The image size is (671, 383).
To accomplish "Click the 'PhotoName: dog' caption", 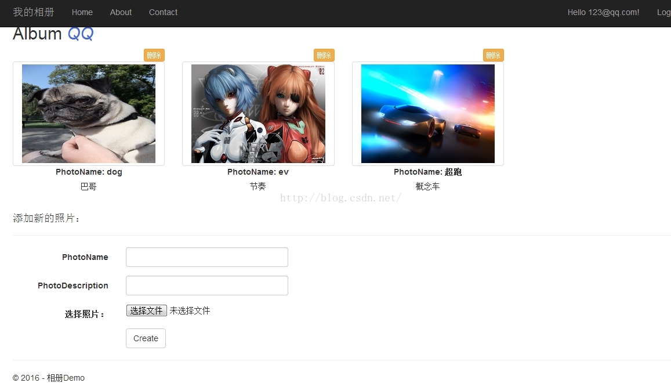I will pyautogui.click(x=89, y=172).
